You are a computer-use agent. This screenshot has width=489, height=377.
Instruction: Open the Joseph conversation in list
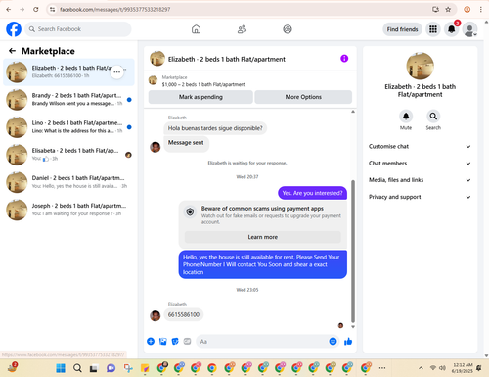click(x=68, y=210)
